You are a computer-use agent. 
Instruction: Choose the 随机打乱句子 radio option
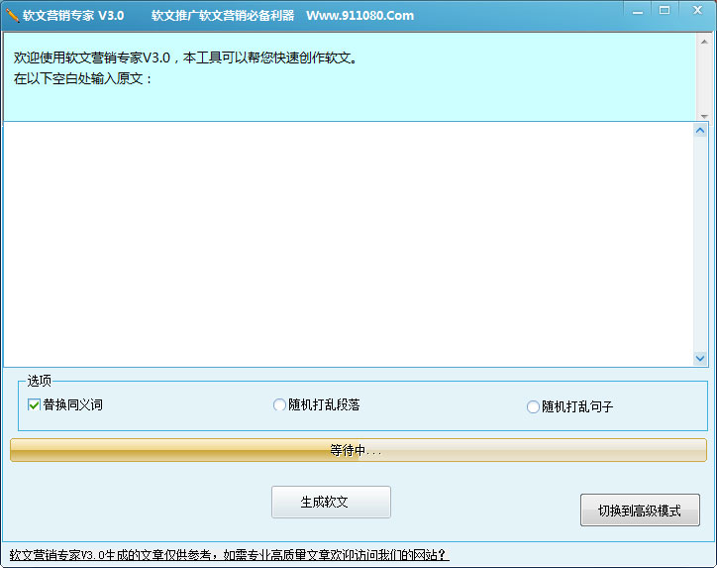click(534, 406)
